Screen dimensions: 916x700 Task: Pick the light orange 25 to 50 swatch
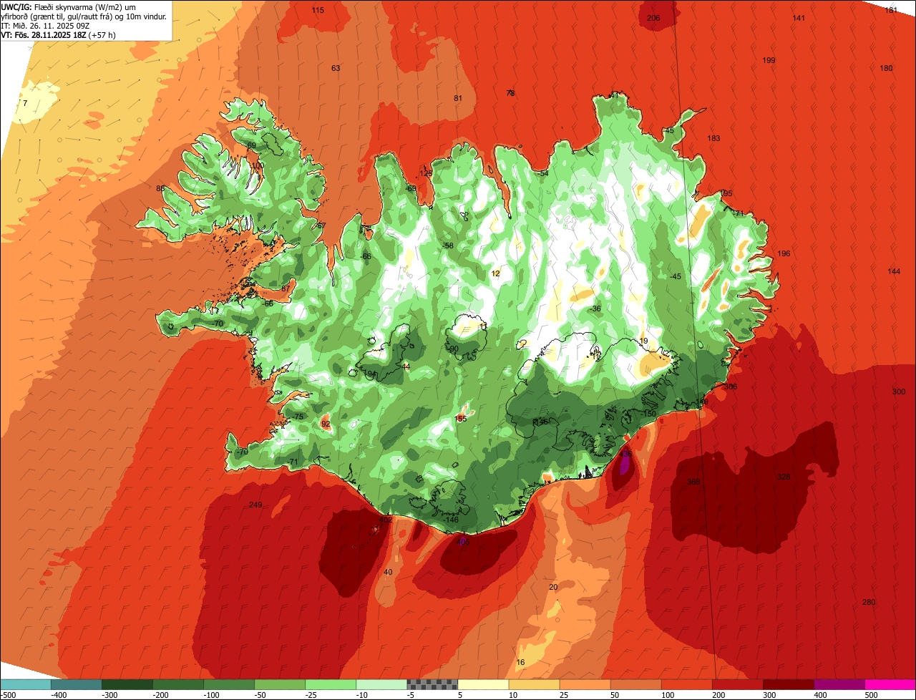pos(584,684)
